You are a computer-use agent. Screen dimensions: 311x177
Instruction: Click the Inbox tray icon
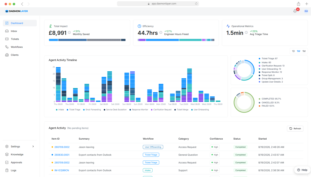click(x=7, y=31)
